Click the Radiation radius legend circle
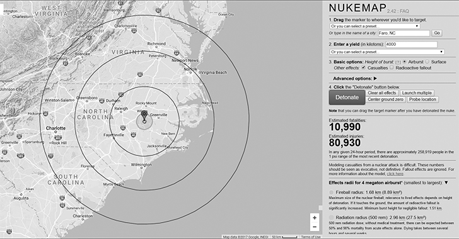 point(332,218)
